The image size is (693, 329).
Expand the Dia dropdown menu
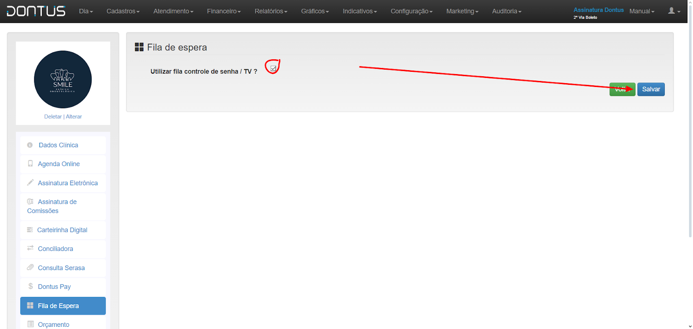[86, 11]
